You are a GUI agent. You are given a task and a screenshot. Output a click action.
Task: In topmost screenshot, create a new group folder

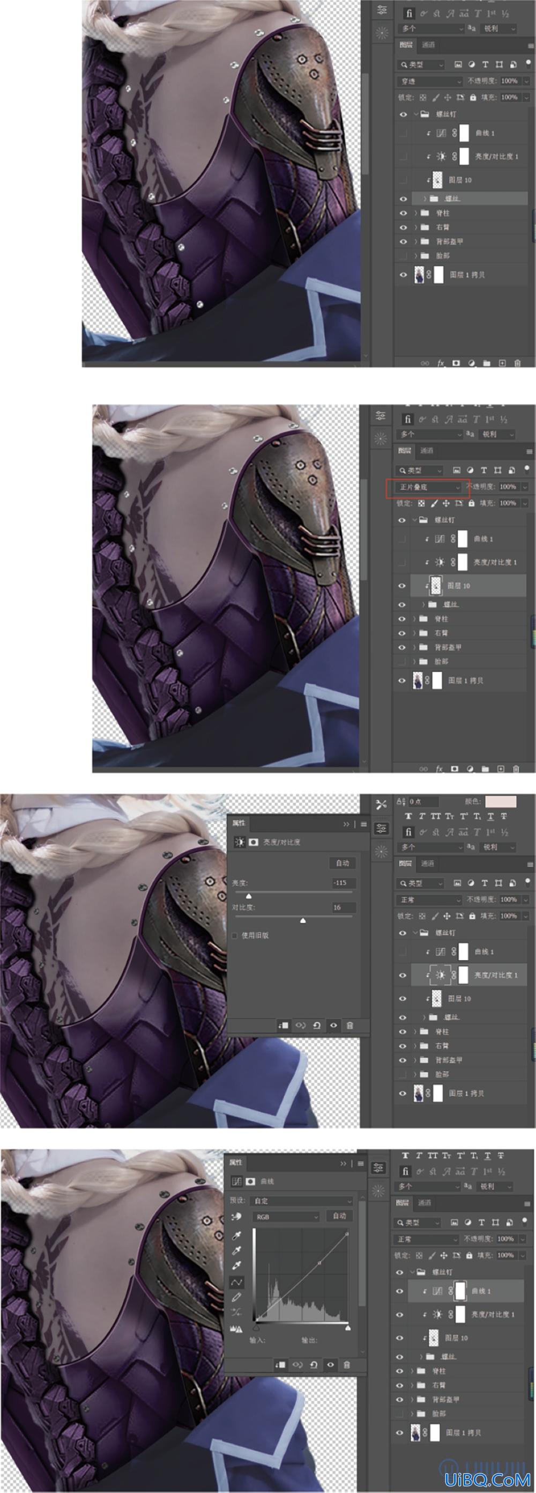pos(487,363)
